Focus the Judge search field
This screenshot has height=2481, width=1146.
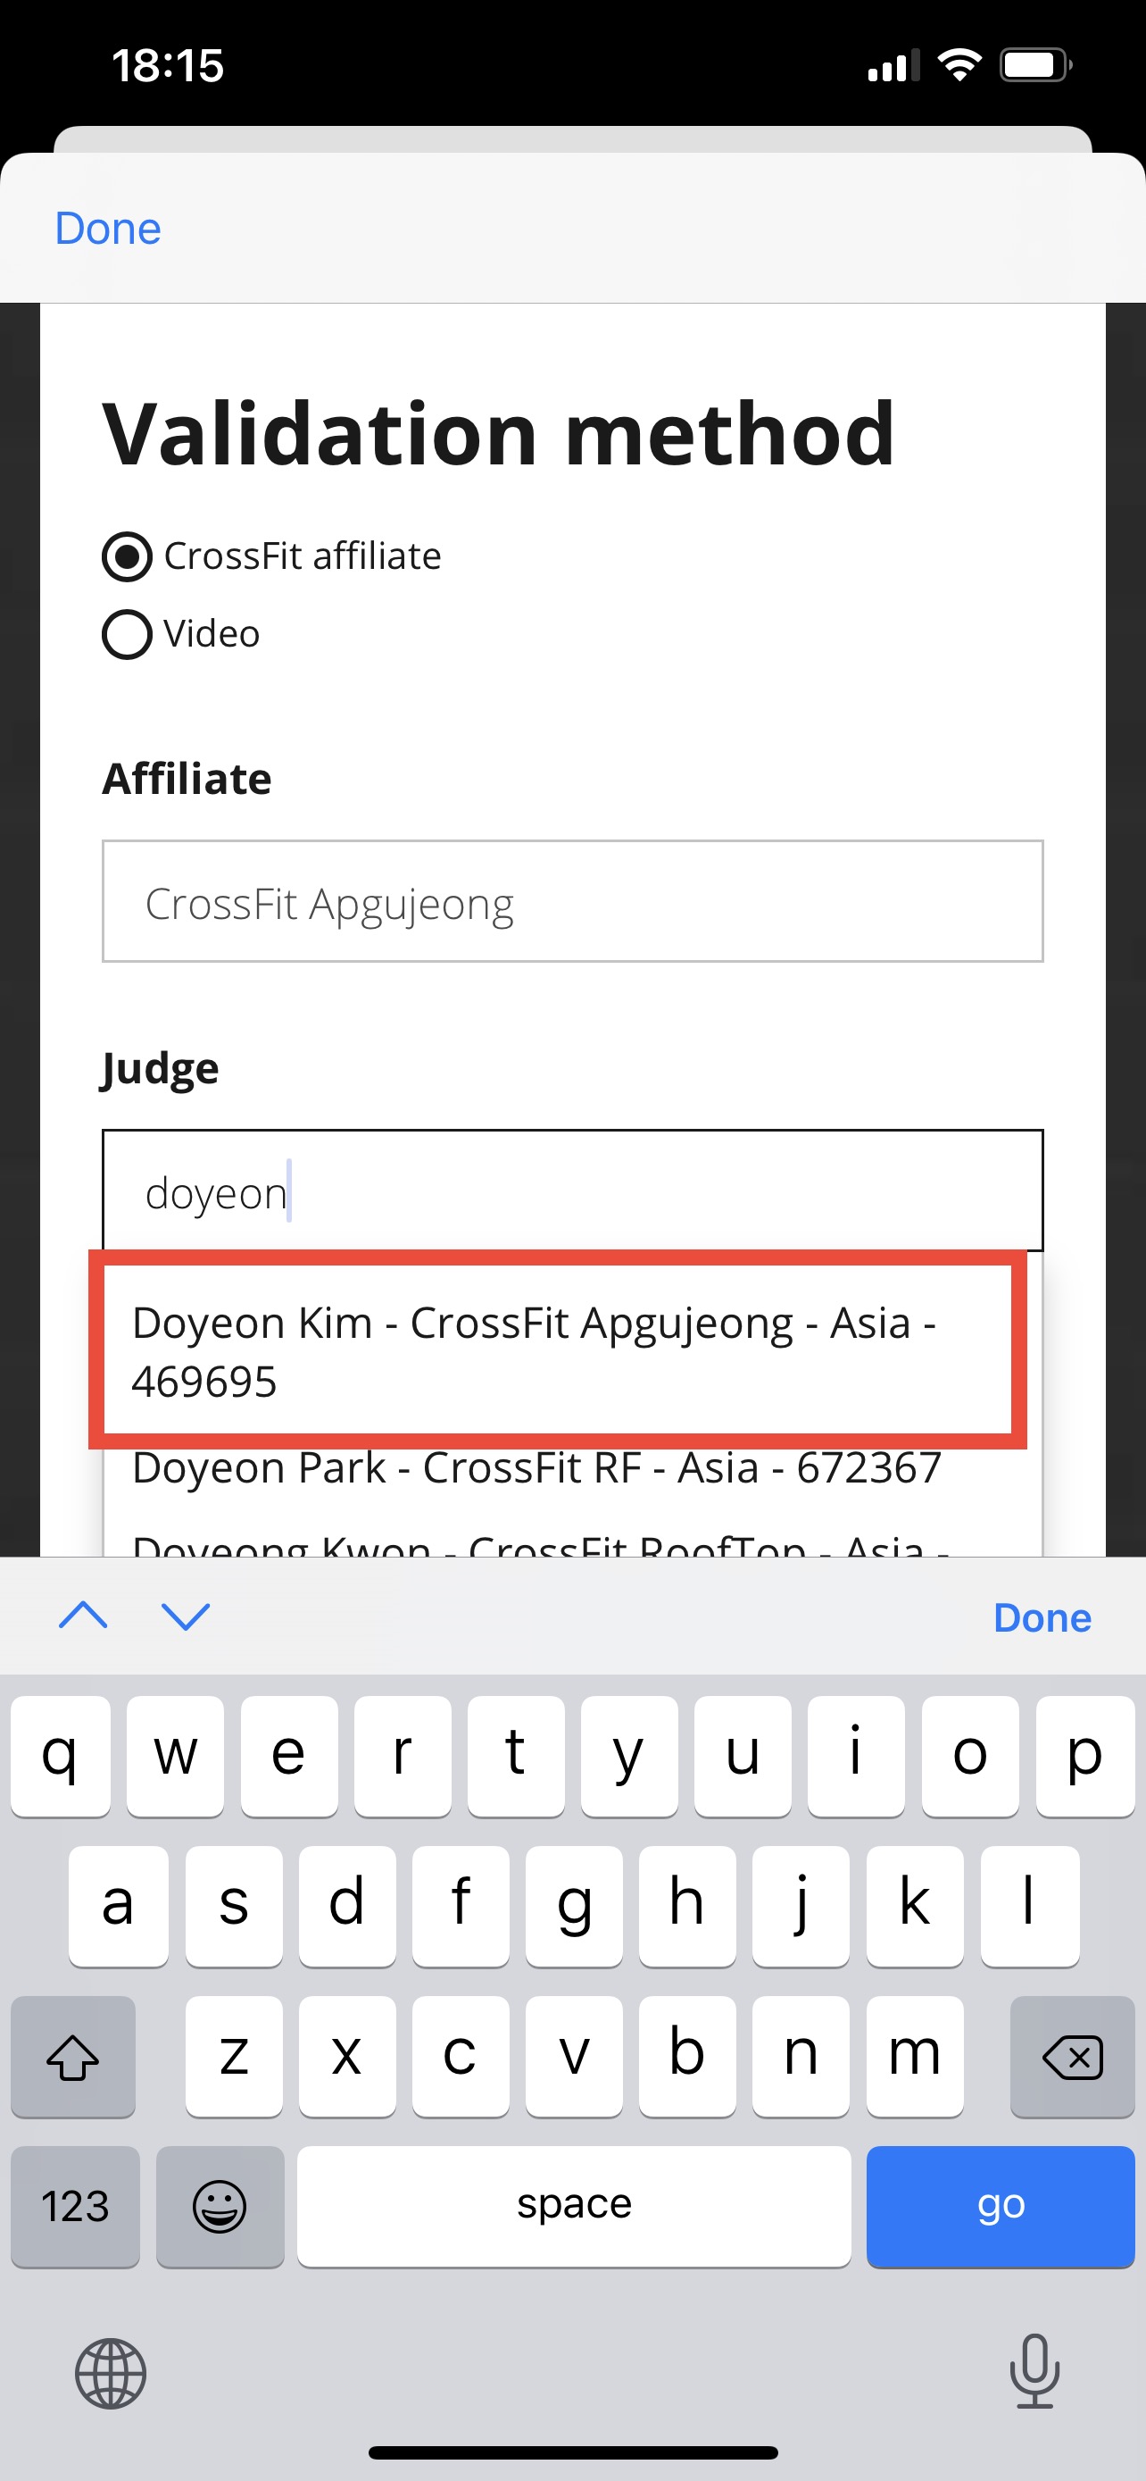(572, 1190)
